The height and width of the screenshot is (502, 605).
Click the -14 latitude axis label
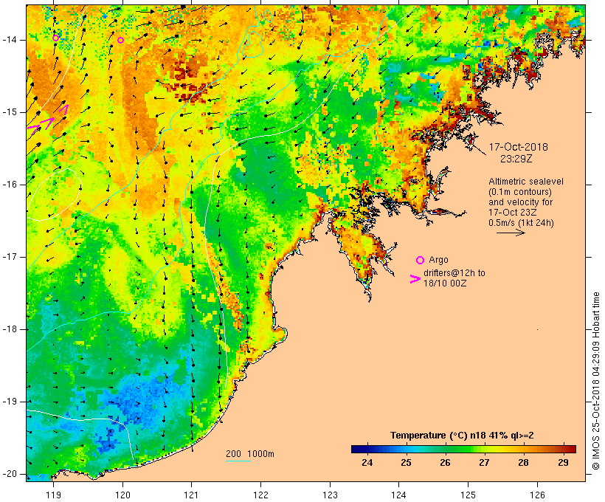10,40
